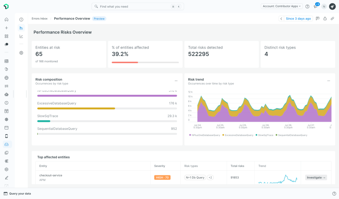
Task: Open the mobile phone icon in sidebar
Action: 6,136
